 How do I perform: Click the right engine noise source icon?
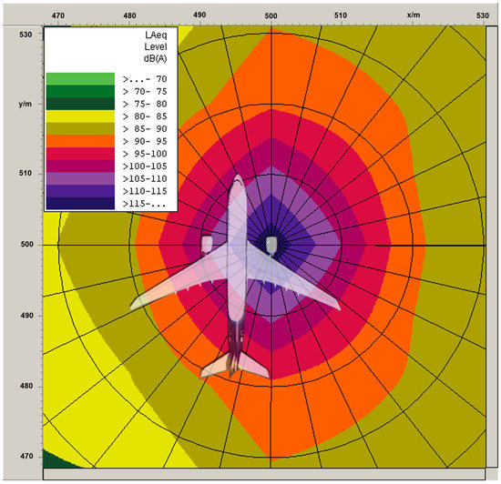(271, 245)
